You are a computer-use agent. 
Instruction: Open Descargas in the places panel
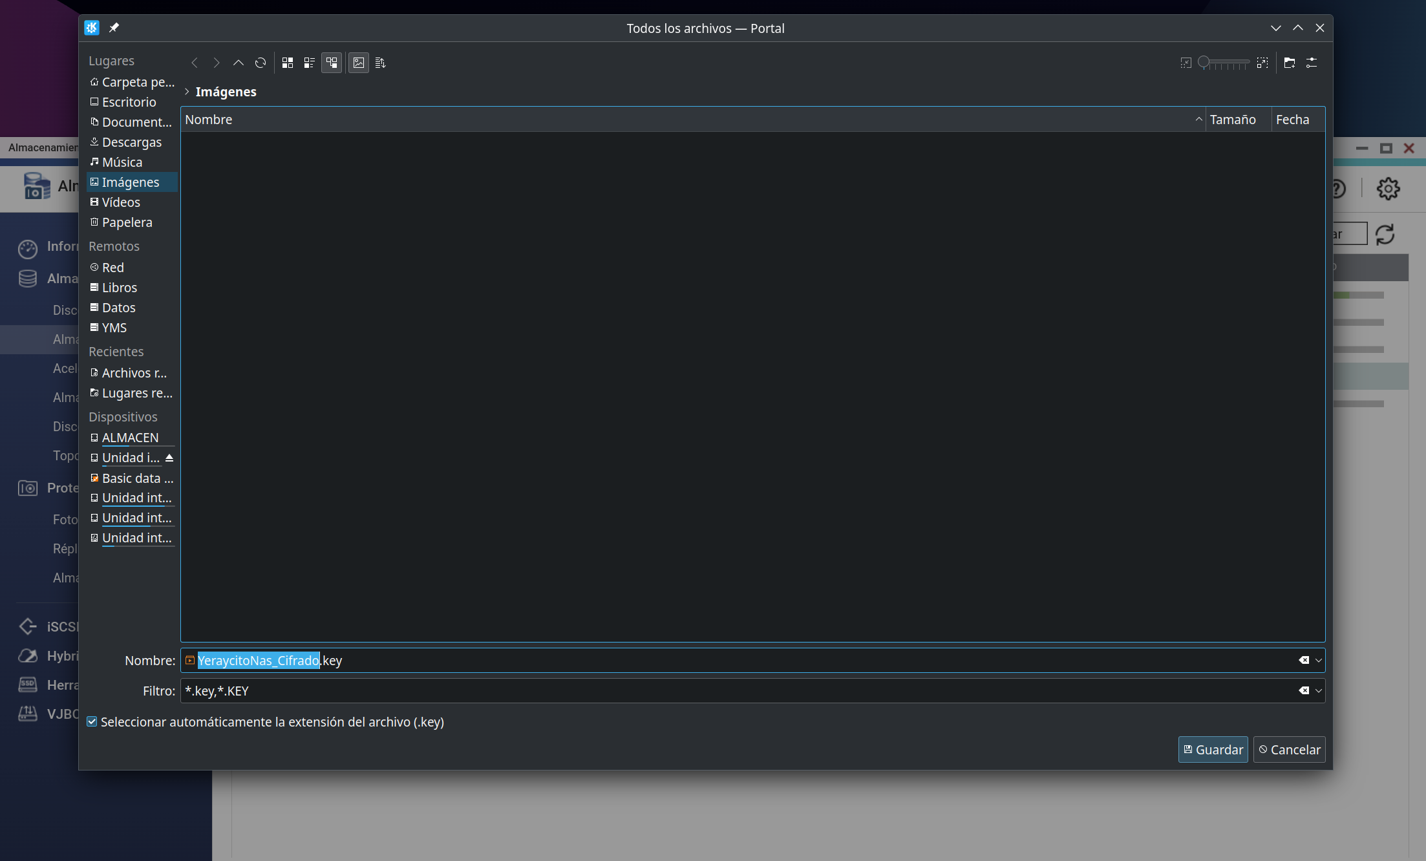132,142
